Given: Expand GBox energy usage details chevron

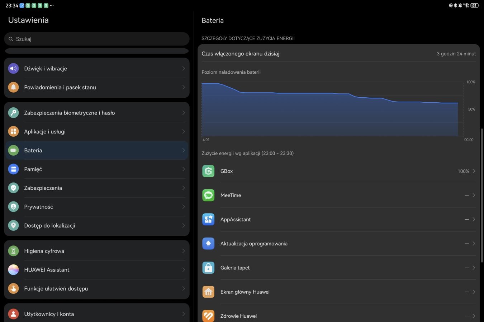Looking at the screenshot, I should pyautogui.click(x=474, y=171).
